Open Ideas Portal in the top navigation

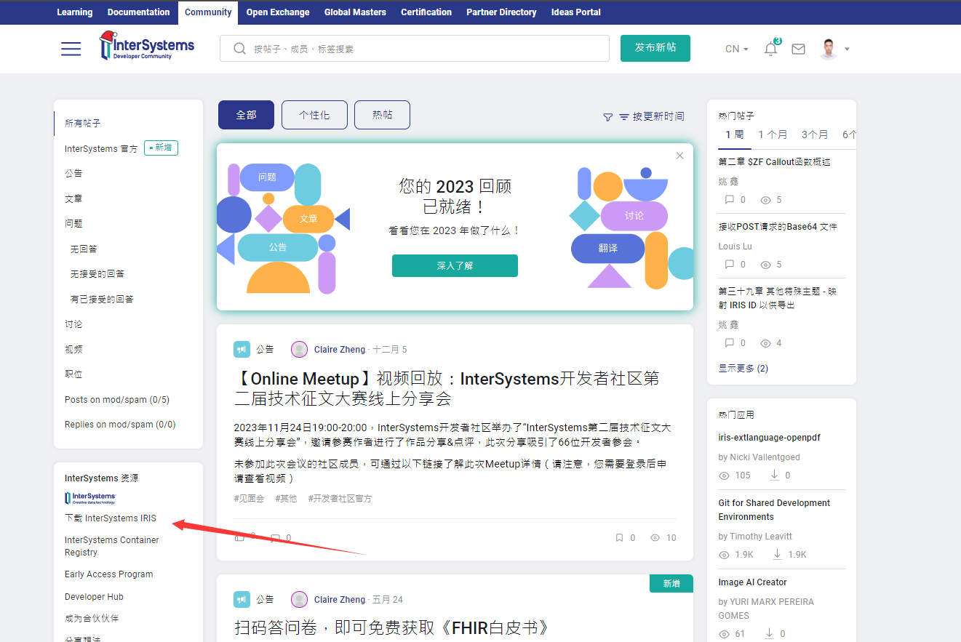coord(576,12)
